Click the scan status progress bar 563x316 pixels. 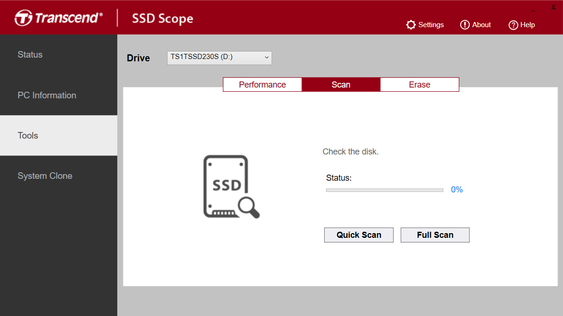coord(385,190)
